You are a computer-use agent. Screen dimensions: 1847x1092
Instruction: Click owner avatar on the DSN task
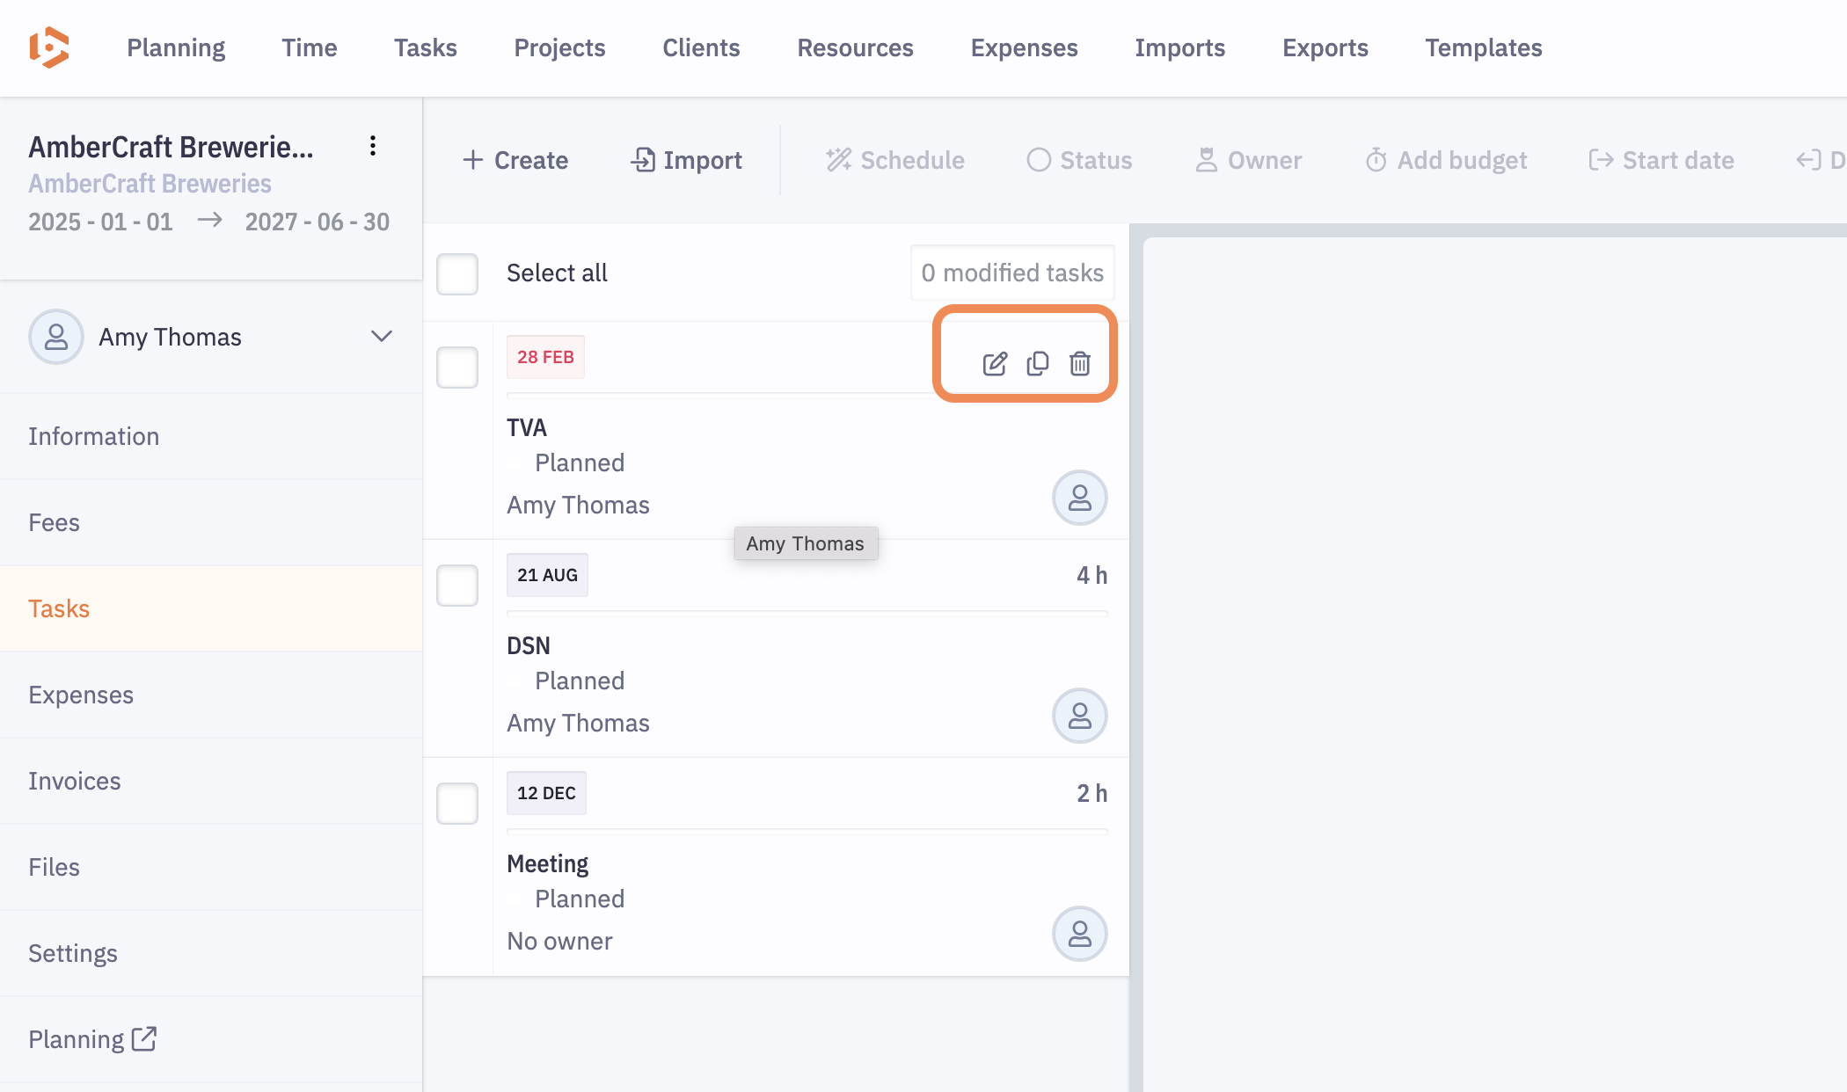tap(1079, 716)
